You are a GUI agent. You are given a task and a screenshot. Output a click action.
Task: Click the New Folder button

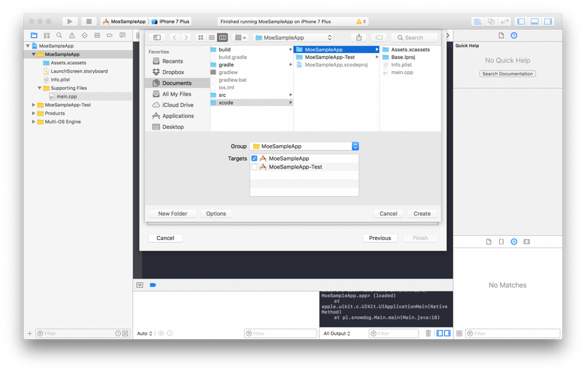tap(173, 214)
